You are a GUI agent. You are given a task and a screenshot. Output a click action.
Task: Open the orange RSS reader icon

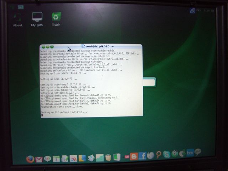pos(73,159)
